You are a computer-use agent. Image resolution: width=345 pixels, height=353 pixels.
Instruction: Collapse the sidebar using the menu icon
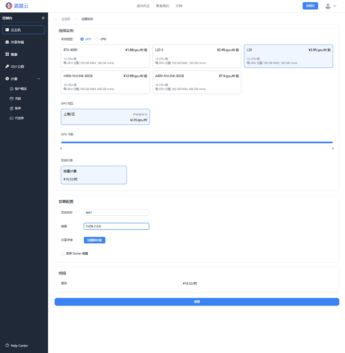pos(43,18)
